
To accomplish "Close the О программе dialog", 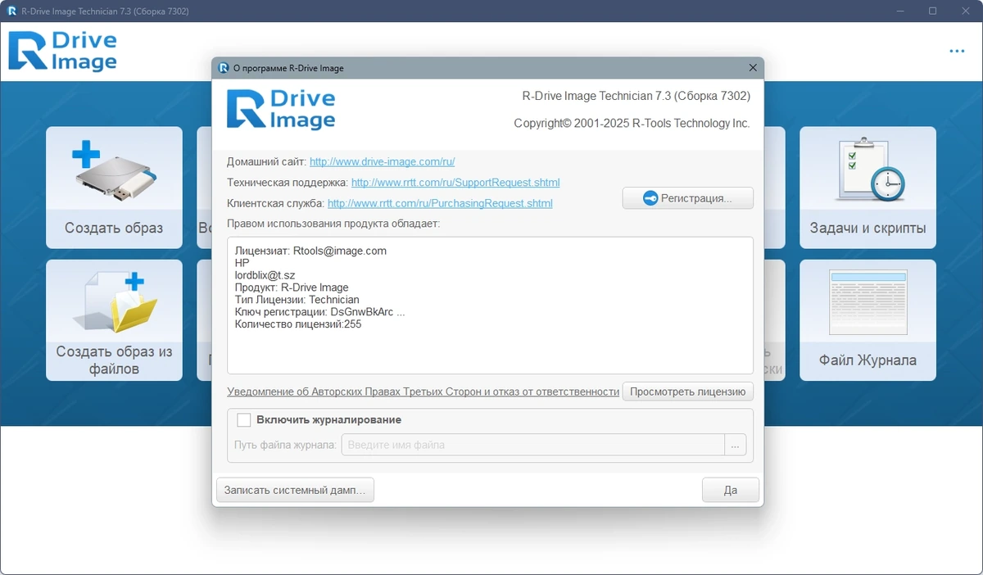I will pyautogui.click(x=753, y=68).
